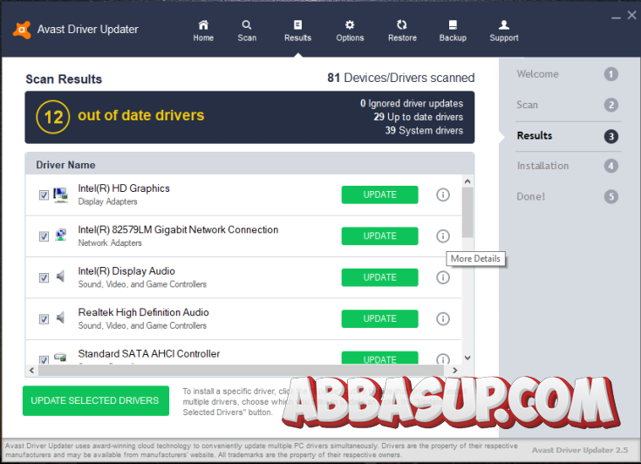Open the Options tab
This screenshot has width=641, height=464.
pyautogui.click(x=350, y=31)
